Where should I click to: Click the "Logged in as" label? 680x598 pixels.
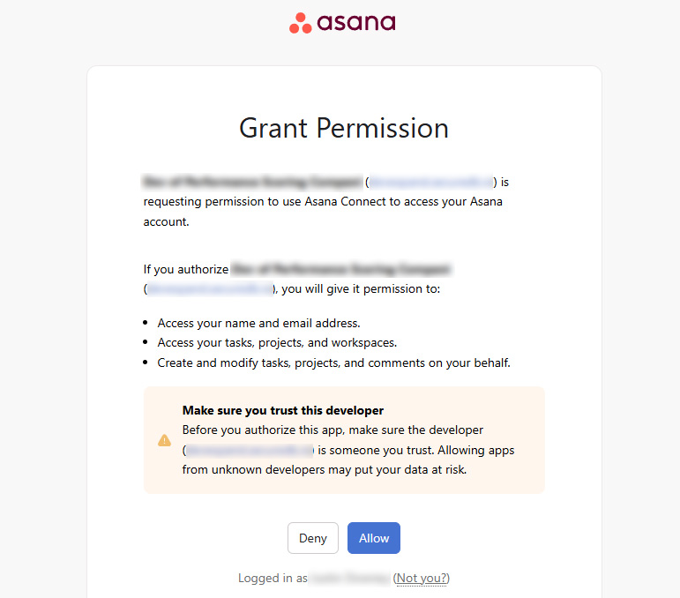coord(273,579)
